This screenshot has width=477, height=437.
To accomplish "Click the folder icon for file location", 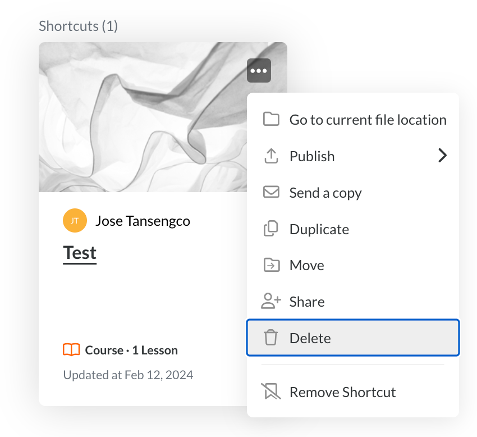I will click(x=271, y=120).
